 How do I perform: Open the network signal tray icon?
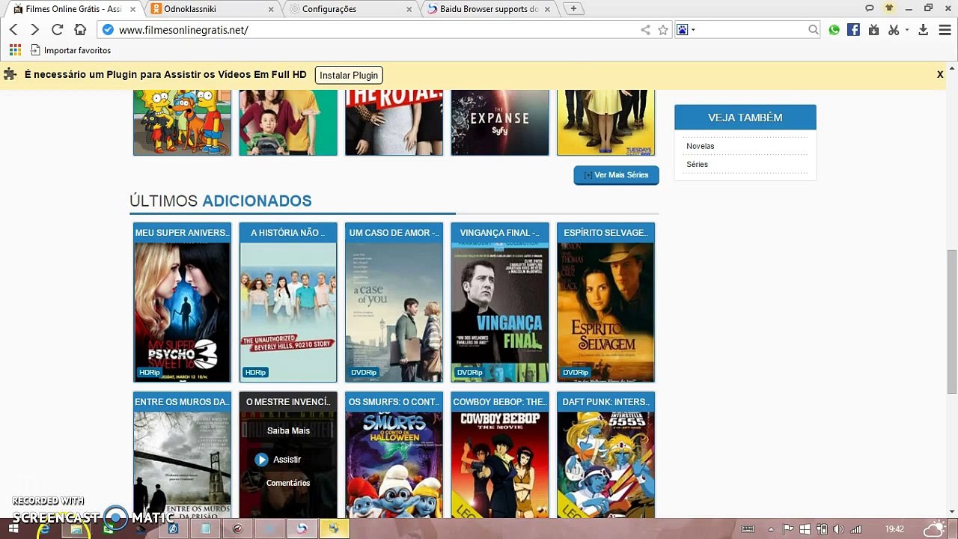pos(856,529)
